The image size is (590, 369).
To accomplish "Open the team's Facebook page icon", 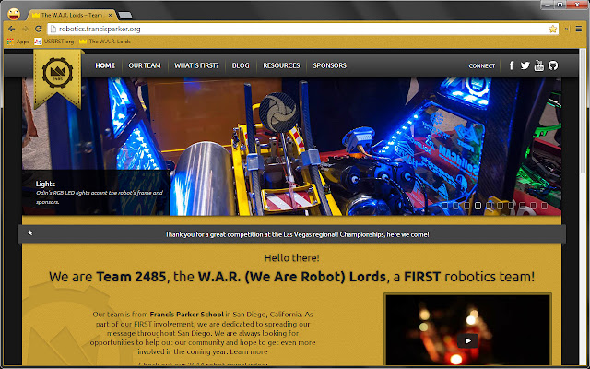I will (x=512, y=65).
